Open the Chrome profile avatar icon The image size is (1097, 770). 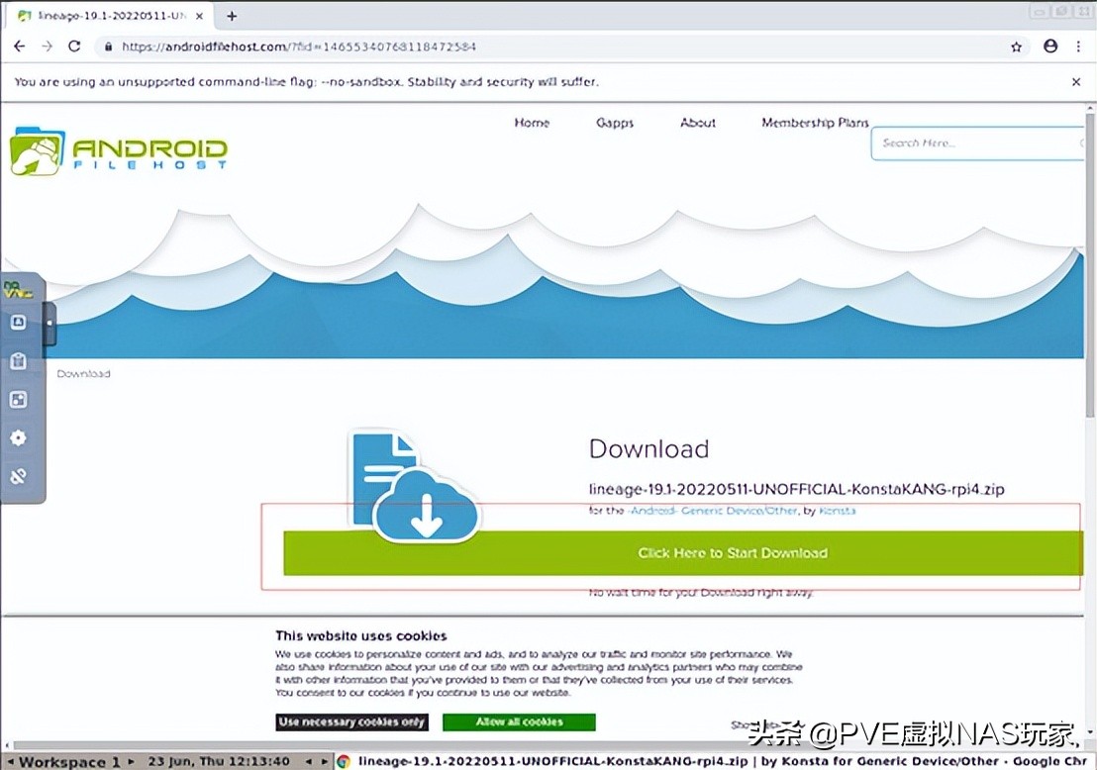pyautogui.click(x=1050, y=47)
